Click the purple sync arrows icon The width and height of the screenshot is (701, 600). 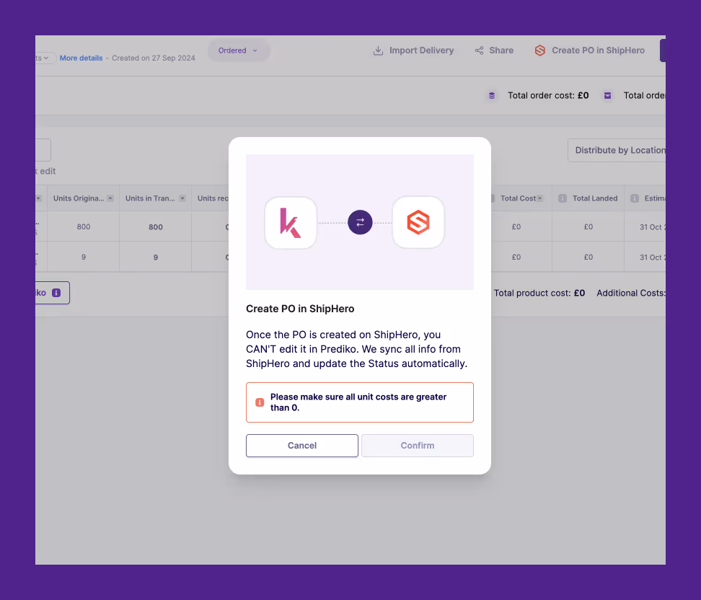click(x=360, y=222)
